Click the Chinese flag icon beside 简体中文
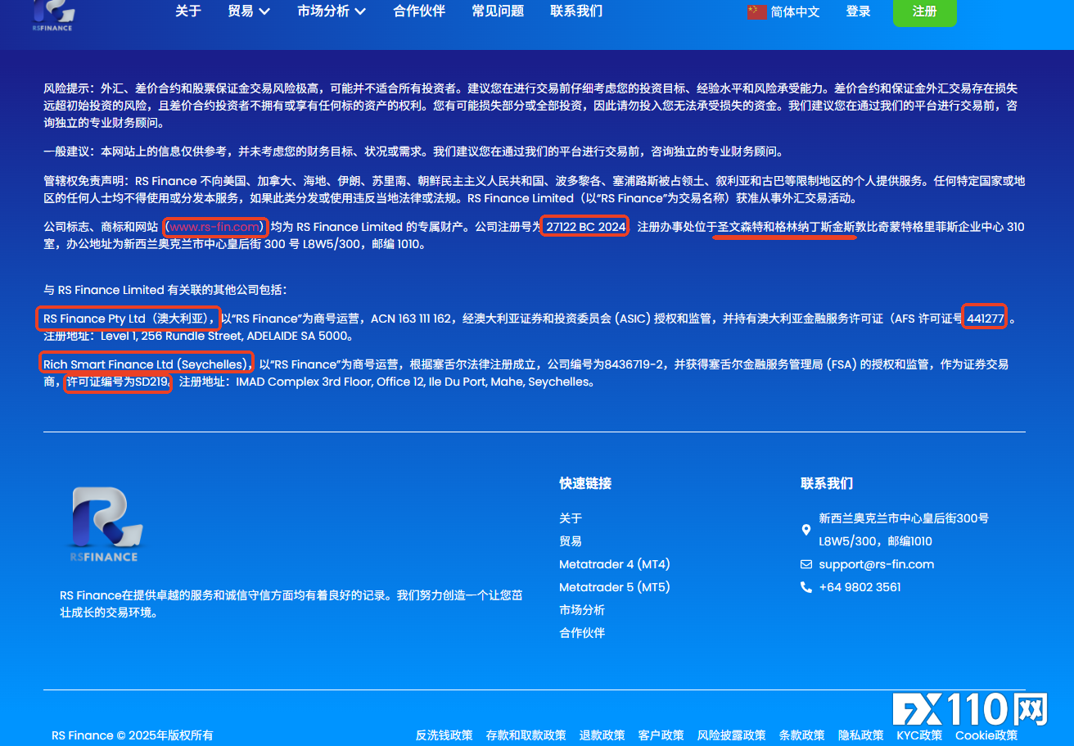The image size is (1074, 746). tap(757, 11)
